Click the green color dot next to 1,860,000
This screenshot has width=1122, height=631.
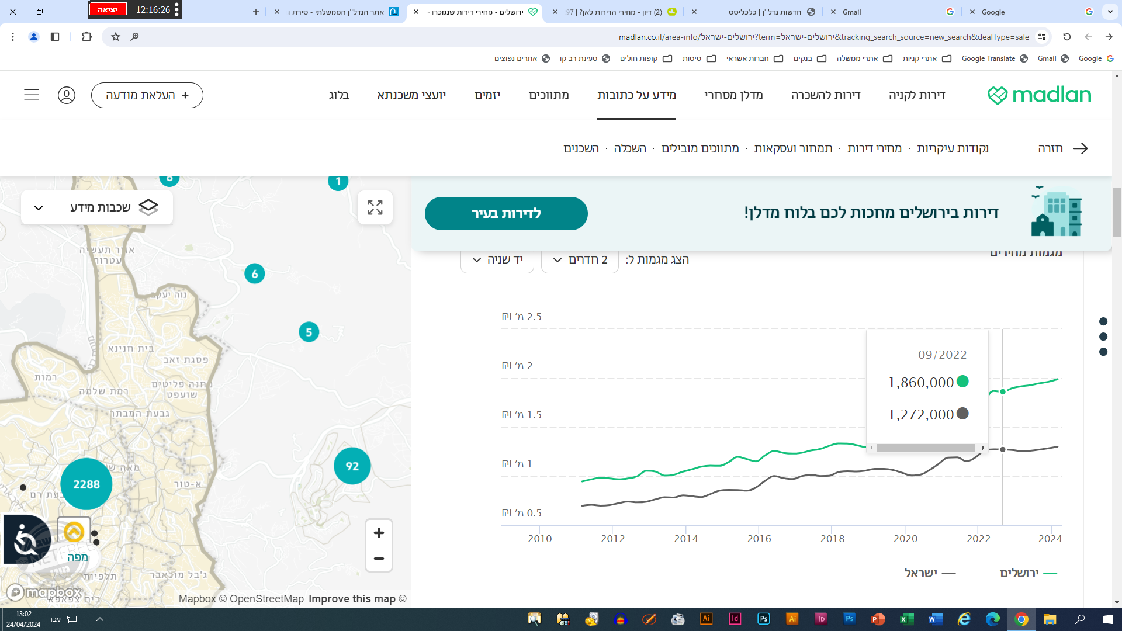click(964, 382)
